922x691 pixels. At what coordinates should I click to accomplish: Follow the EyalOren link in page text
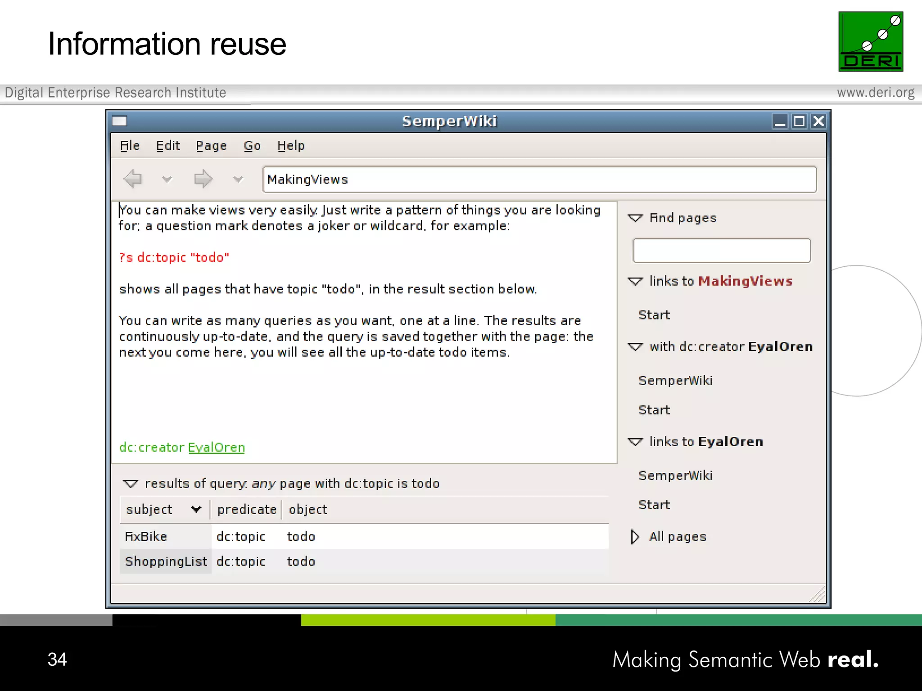coord(217,447)
